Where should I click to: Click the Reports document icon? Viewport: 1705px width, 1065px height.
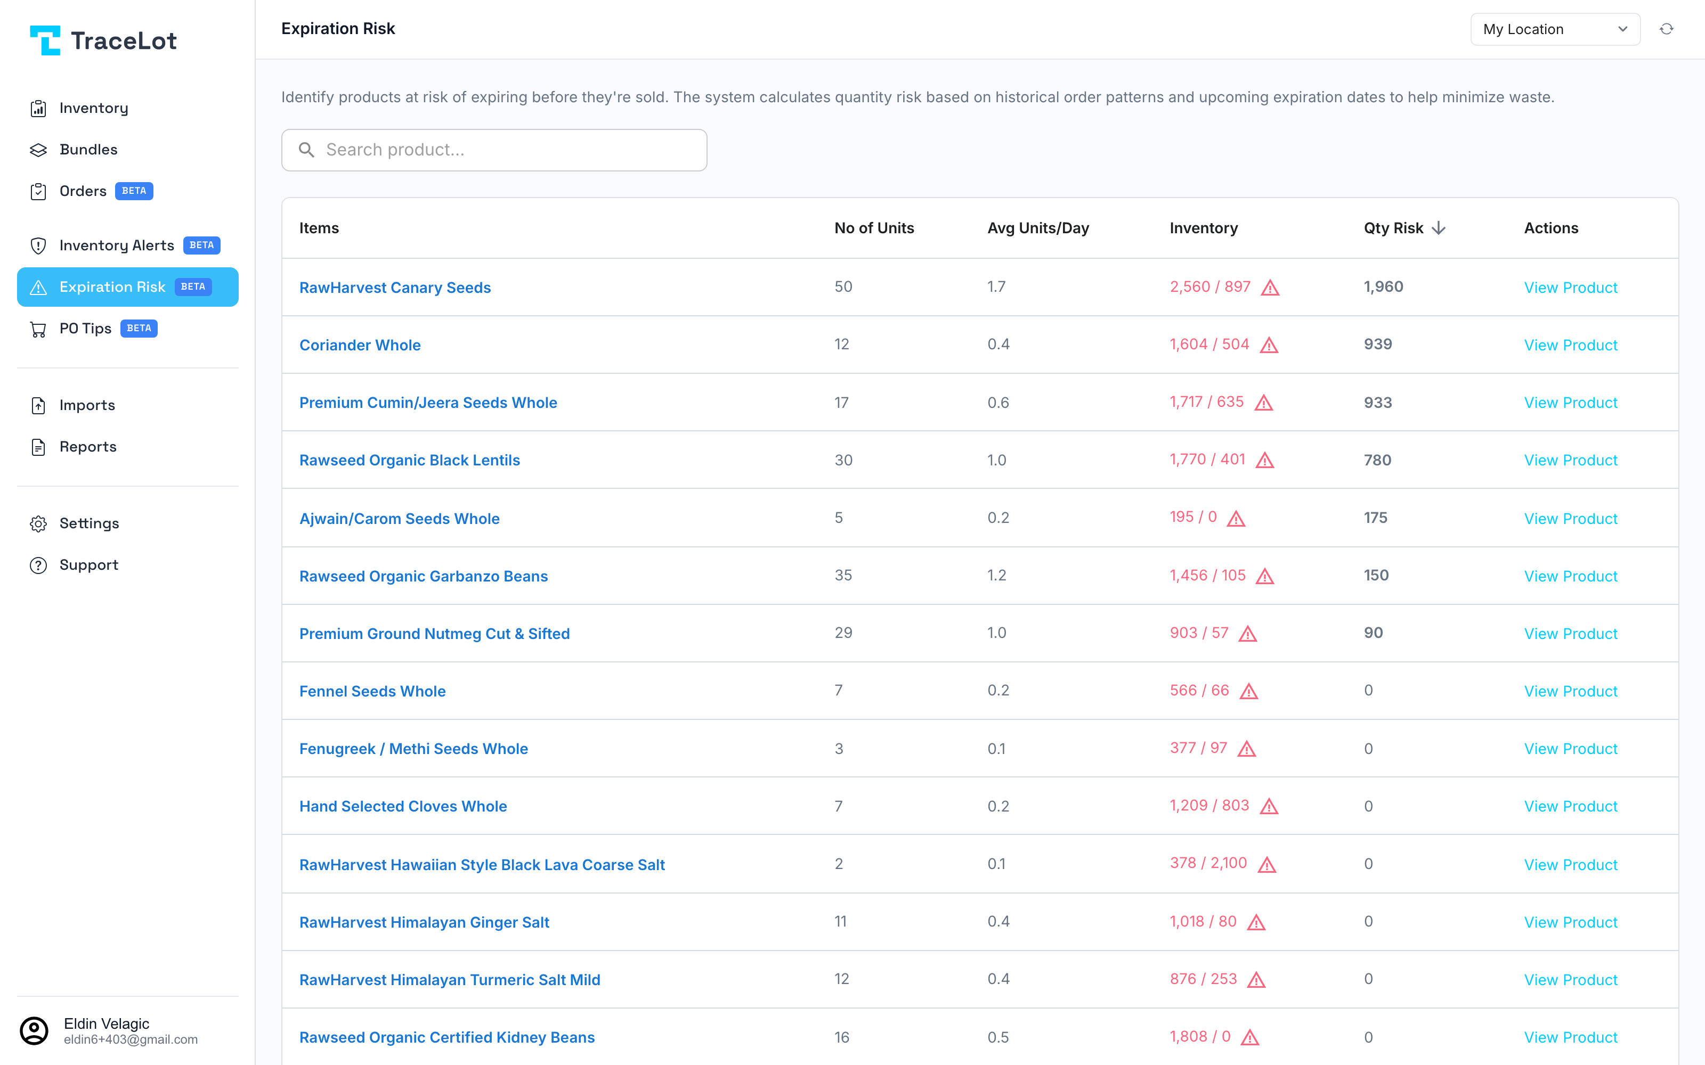pos(39,447)
